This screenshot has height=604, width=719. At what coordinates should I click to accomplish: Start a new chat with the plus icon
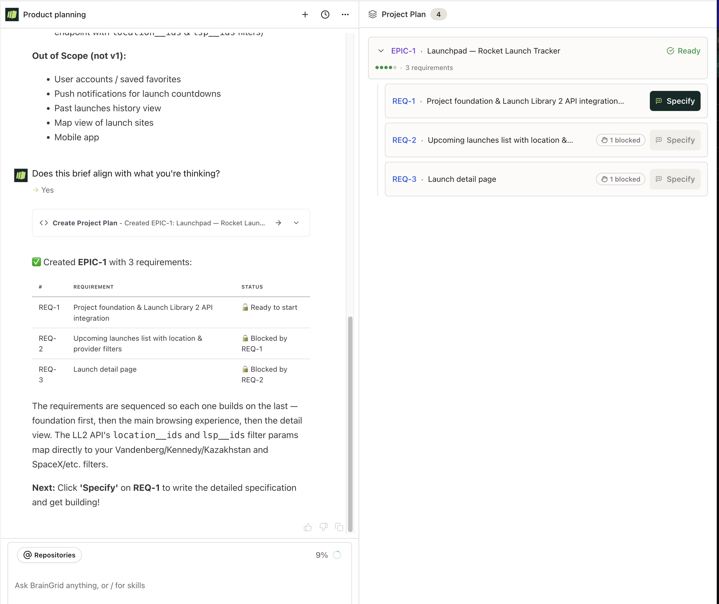click(x=305, y=15)
